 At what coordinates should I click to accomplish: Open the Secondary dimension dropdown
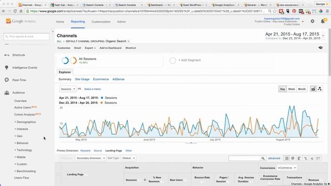click(x=91, y=158)
